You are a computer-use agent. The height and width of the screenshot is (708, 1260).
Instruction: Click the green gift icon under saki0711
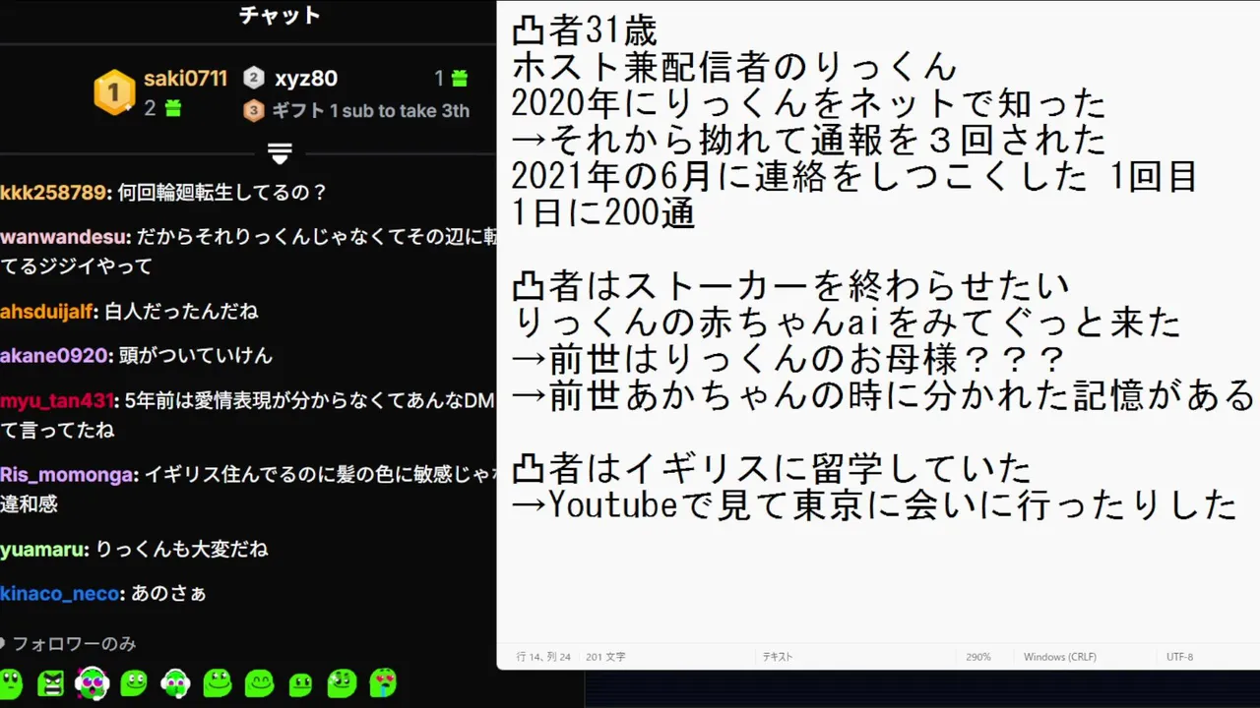tap(173, 108)
